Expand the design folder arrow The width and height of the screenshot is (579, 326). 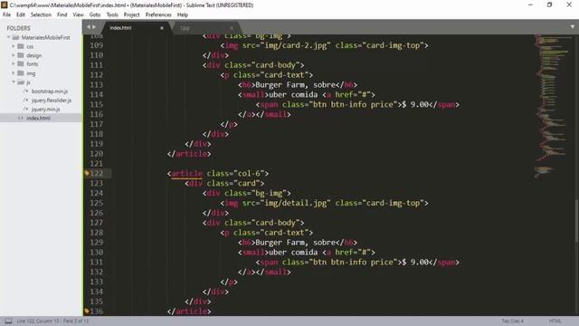tap(14, 55)
